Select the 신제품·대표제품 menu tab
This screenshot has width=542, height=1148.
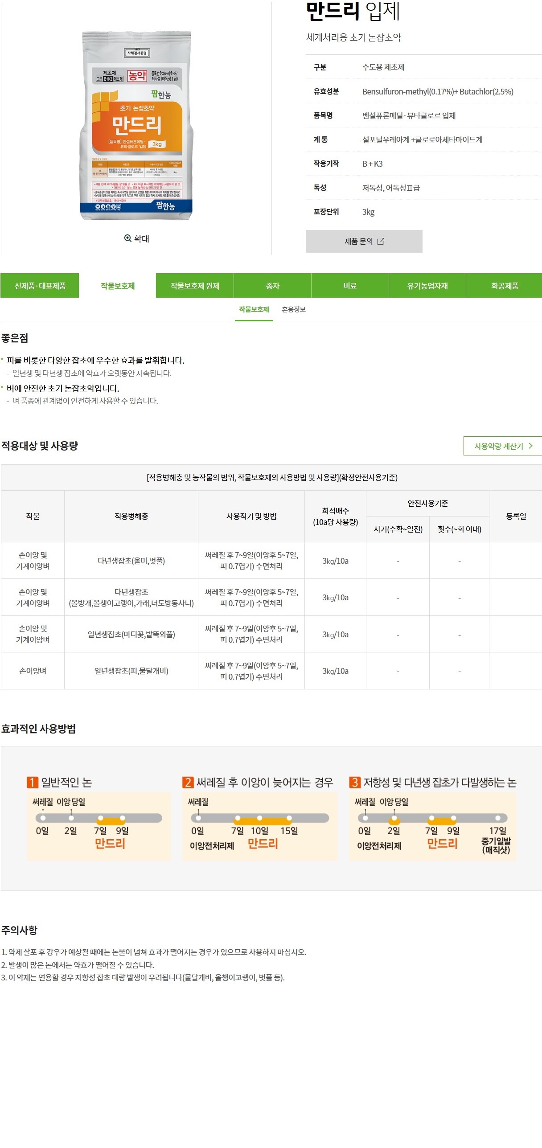point(40,286)
